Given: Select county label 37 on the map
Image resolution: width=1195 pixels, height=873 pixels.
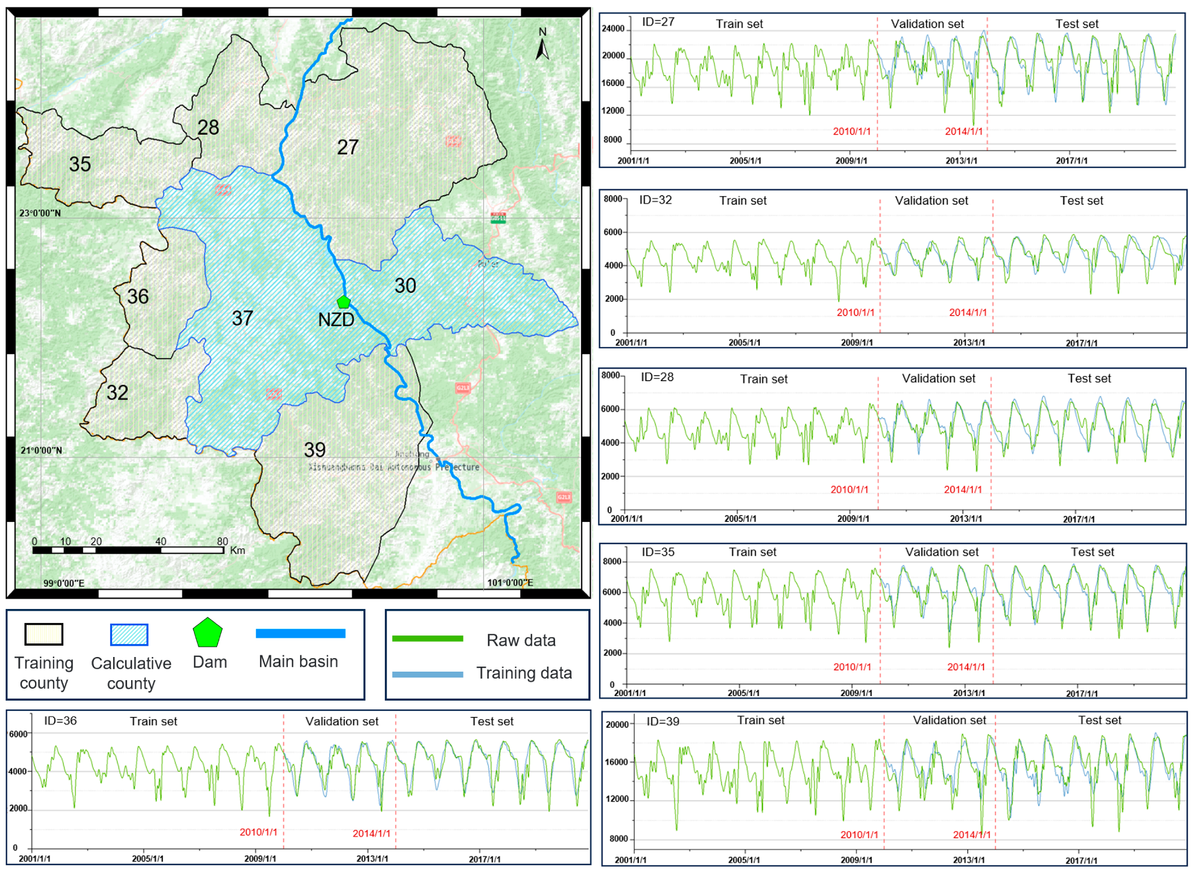Looking at the screenshot, I should click(x=243, y=318).
